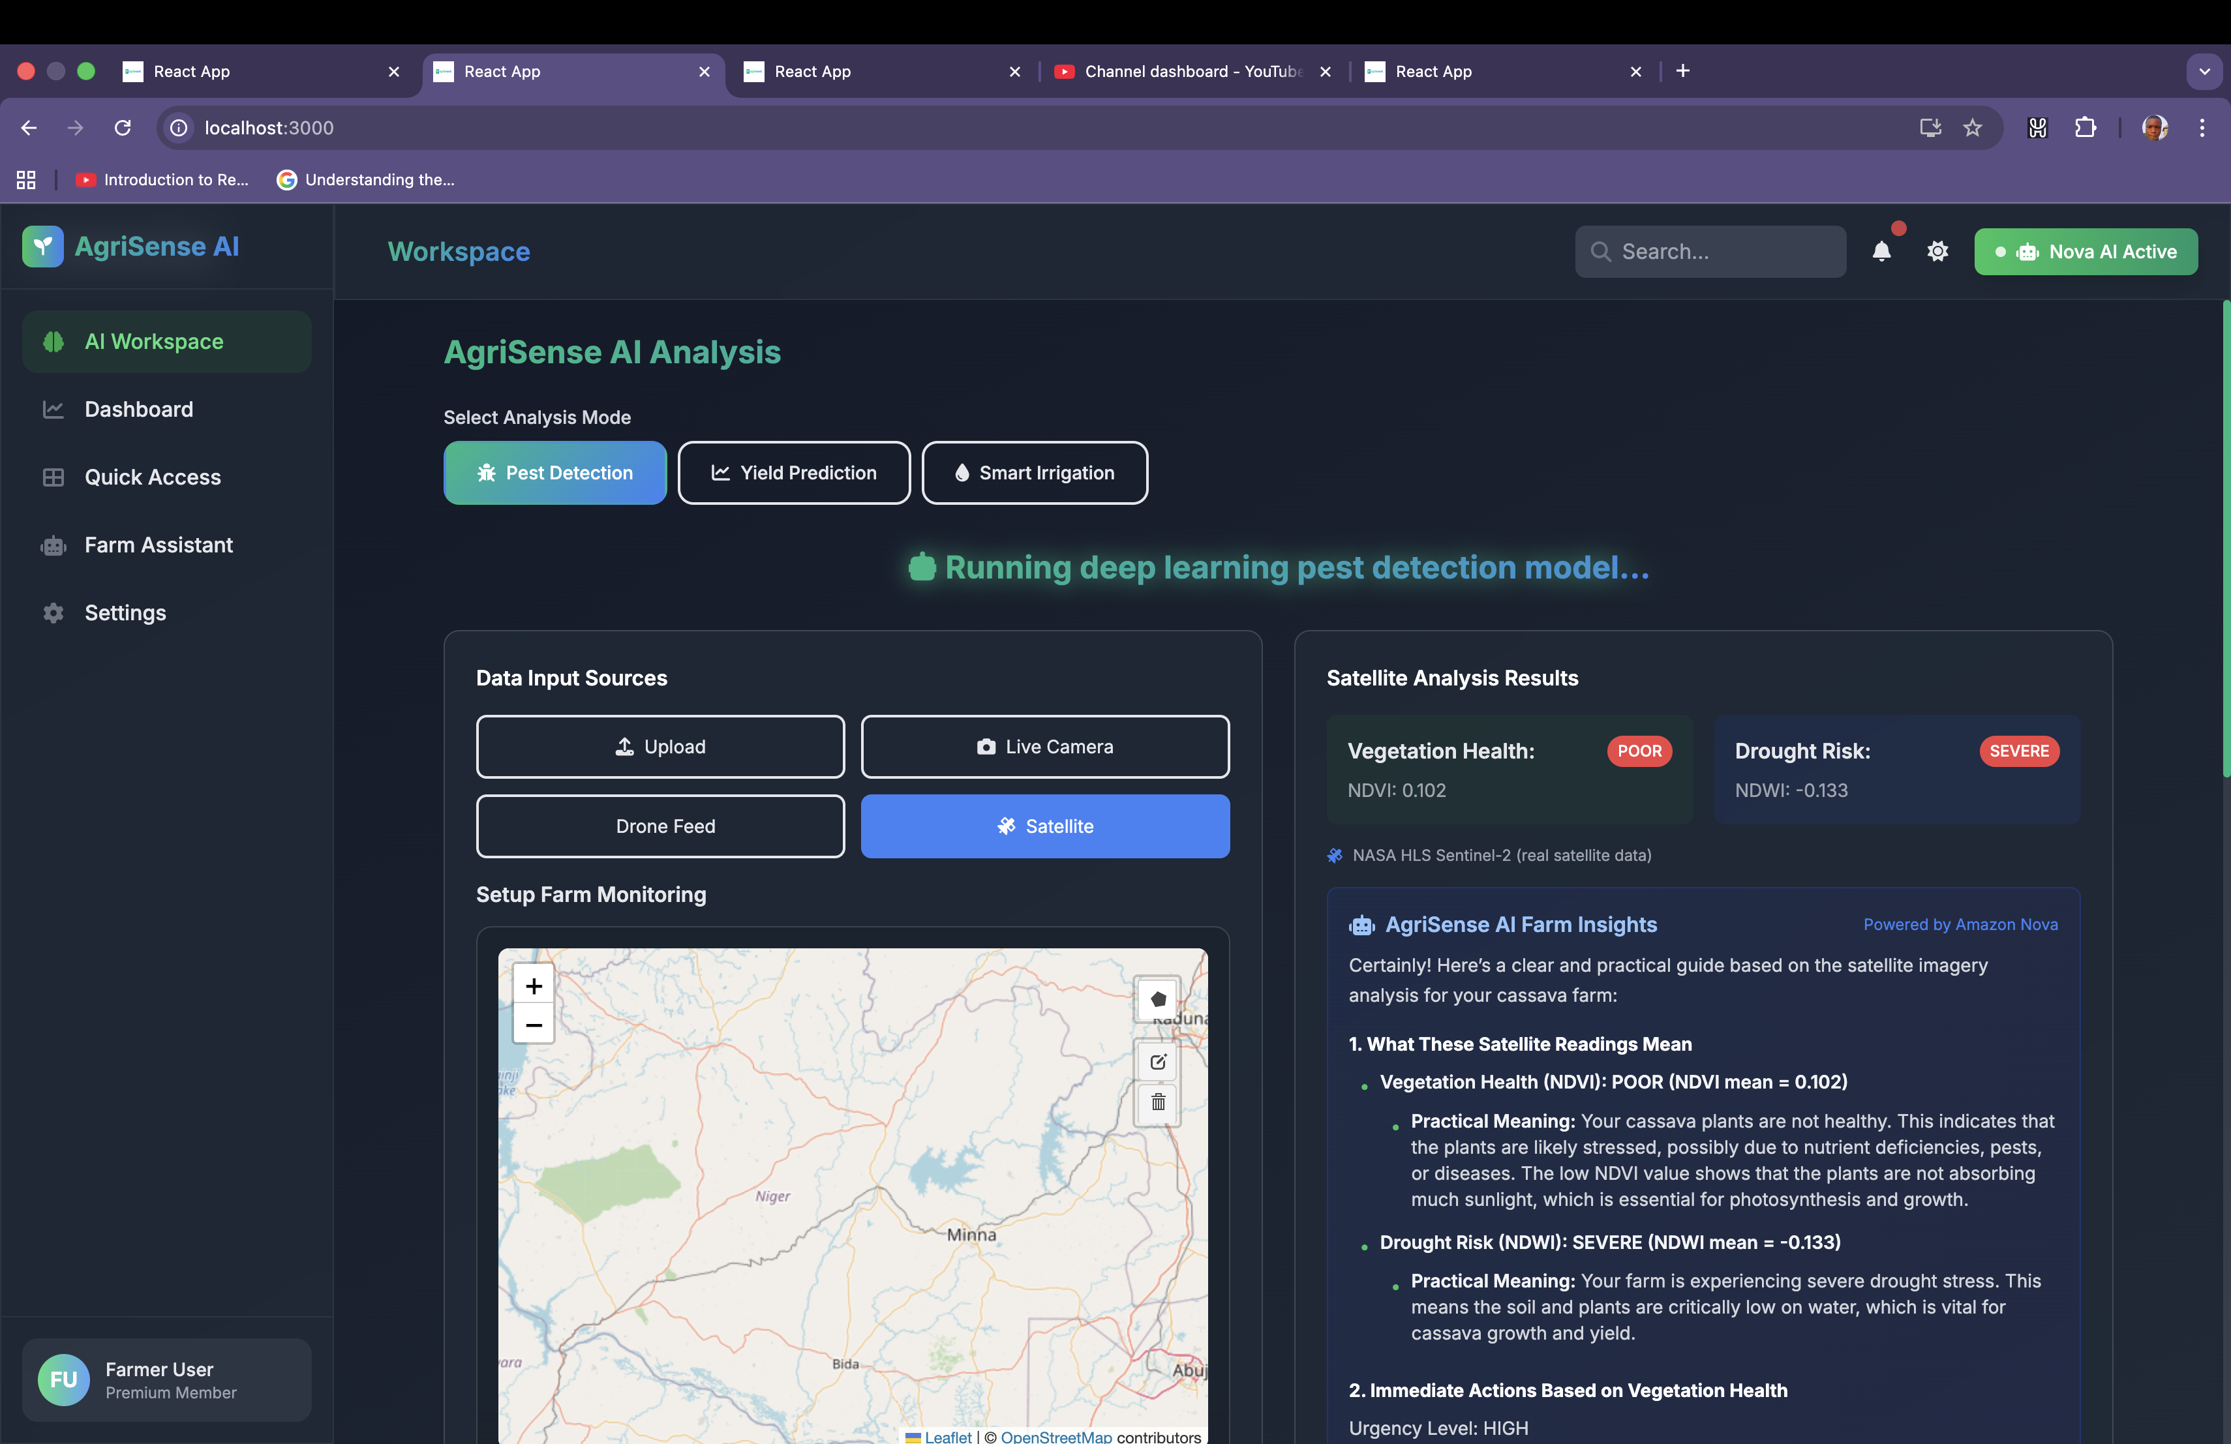Open Chrome three-dot menu
The height and width of the screenshot is (1444, 2231).
pyautogui.click(x=2202, y=127)
